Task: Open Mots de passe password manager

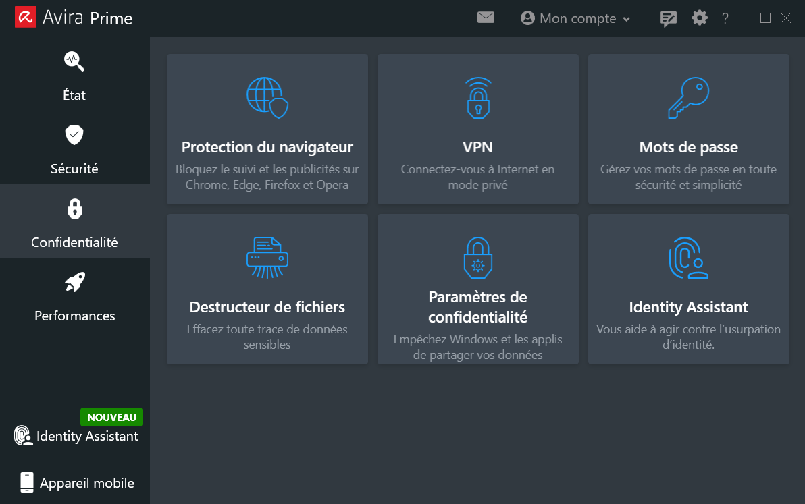Action: pyautogui.click(x=688, y=129)
